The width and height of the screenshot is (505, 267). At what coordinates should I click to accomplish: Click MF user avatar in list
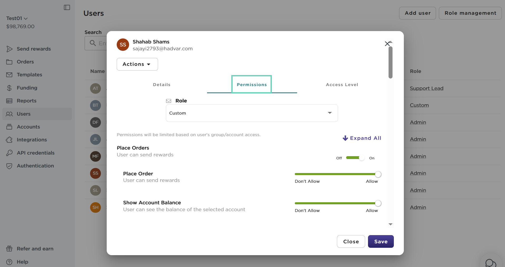tap(95, 156)
